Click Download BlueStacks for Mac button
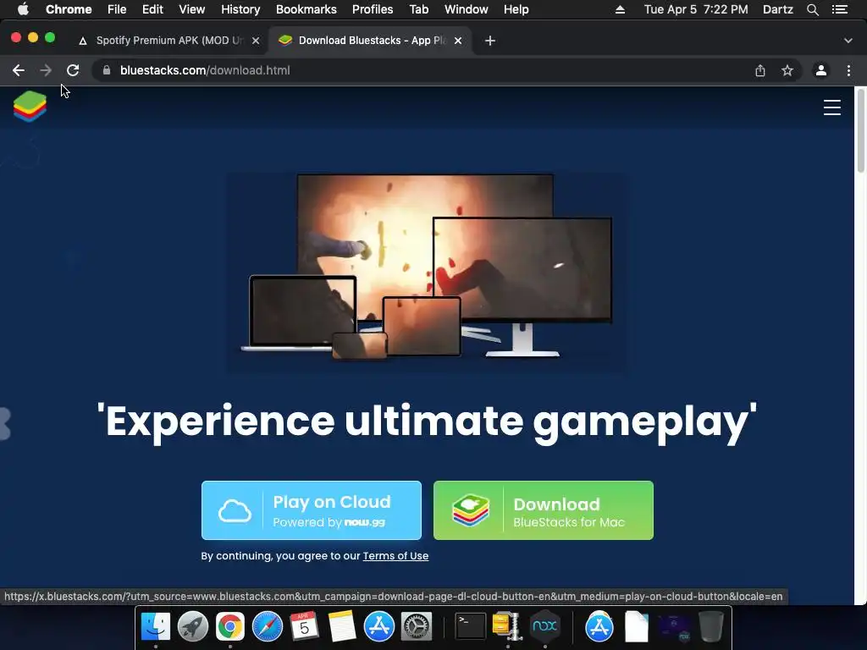Image resolution: width=867 pixels, height=650 pixels. pyautogui.click(x=544, y=510)
